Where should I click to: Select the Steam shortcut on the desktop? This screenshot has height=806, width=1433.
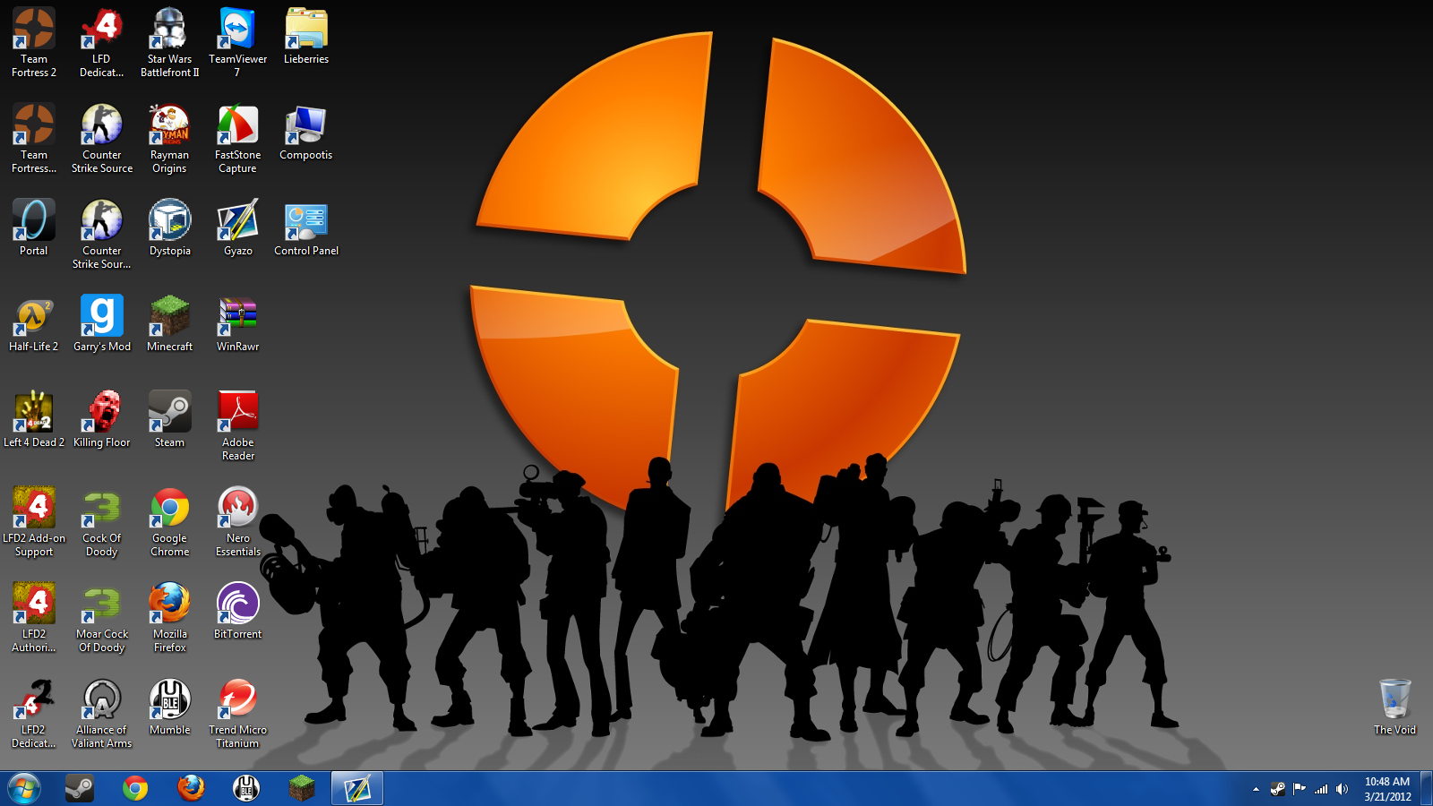pos(170,419)
